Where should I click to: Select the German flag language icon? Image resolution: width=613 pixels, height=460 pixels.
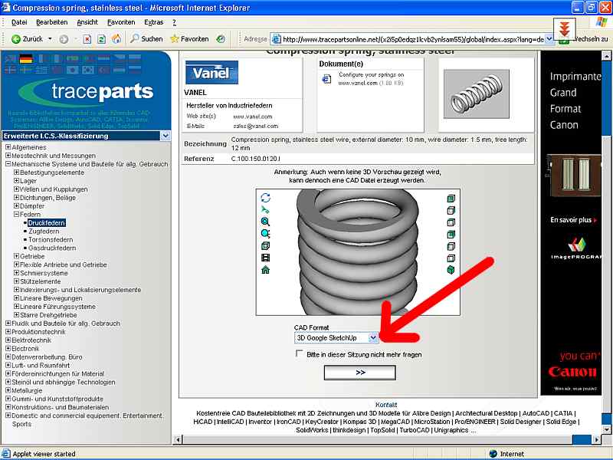[x=26, y=59]
